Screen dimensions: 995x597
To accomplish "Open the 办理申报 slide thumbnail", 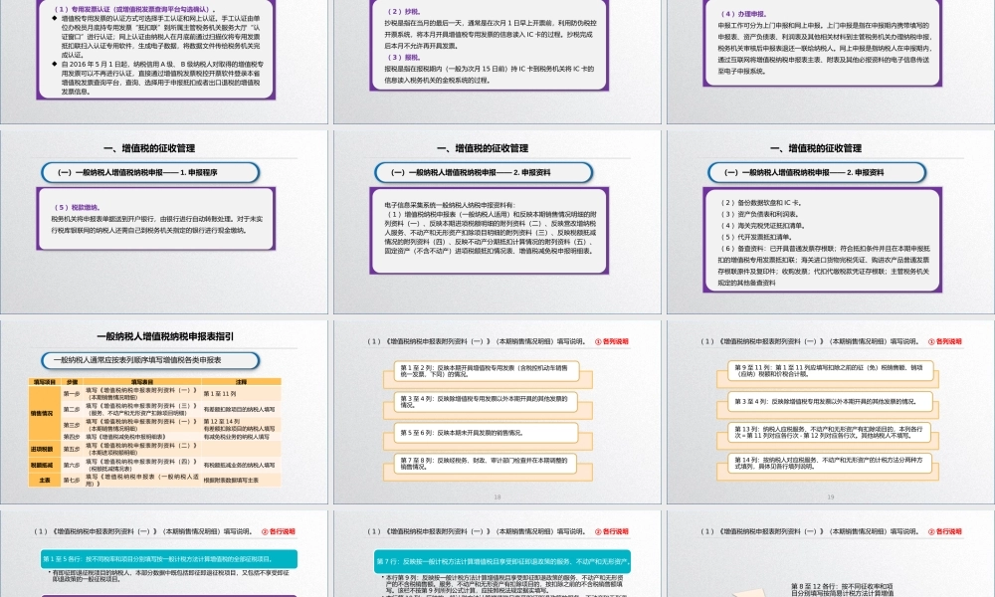I will (x=828, y=58).
